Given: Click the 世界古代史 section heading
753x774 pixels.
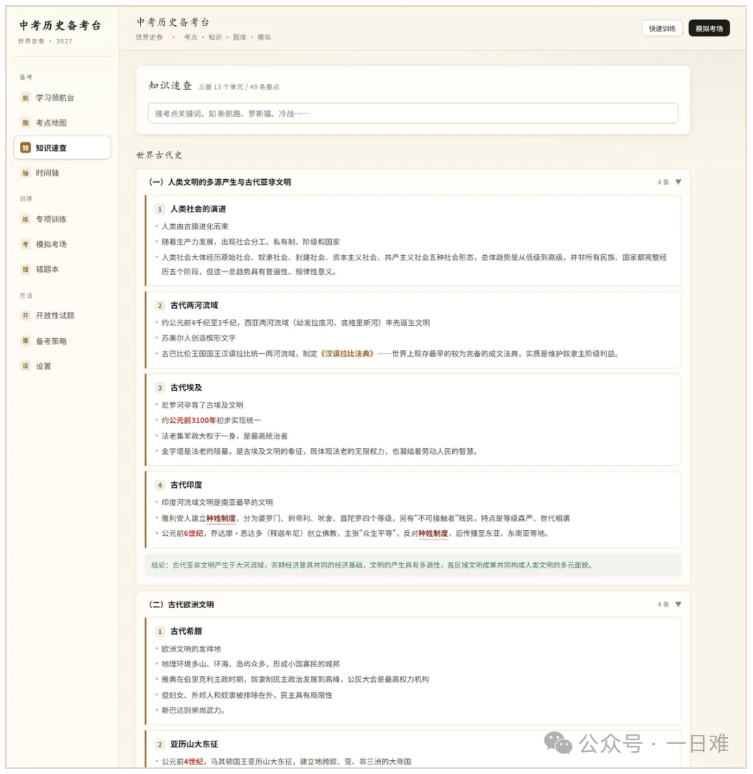Looking at the screenshot, I should 159,155.
